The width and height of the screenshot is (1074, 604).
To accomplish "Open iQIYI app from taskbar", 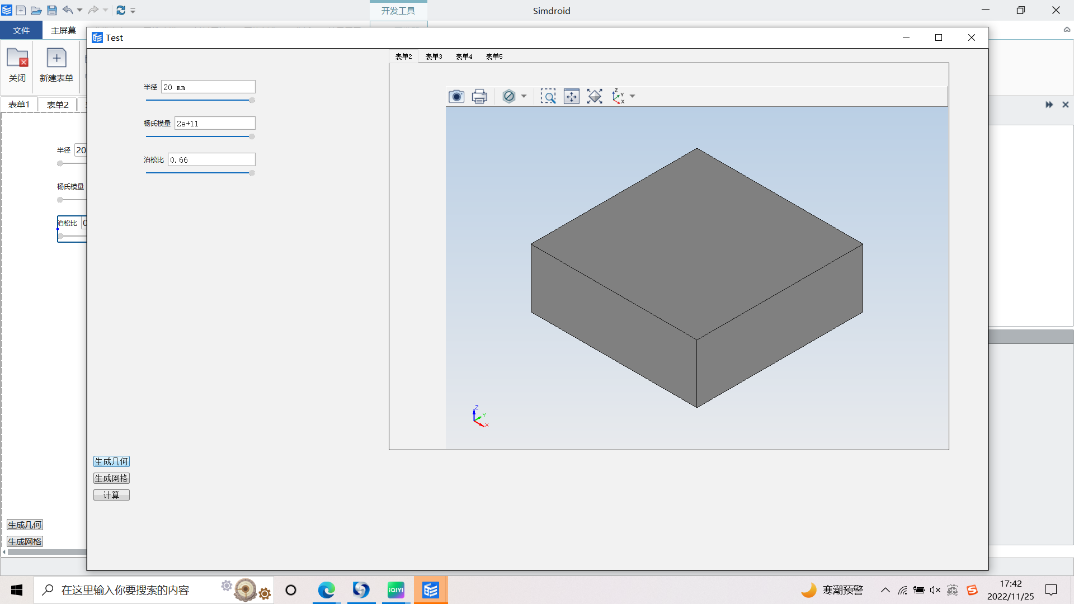I will click(395, 590).
